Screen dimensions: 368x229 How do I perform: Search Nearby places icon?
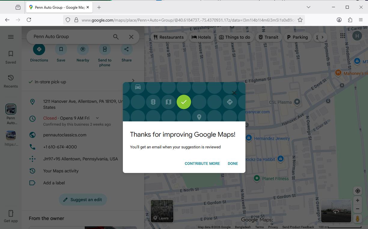click(83, 49)
